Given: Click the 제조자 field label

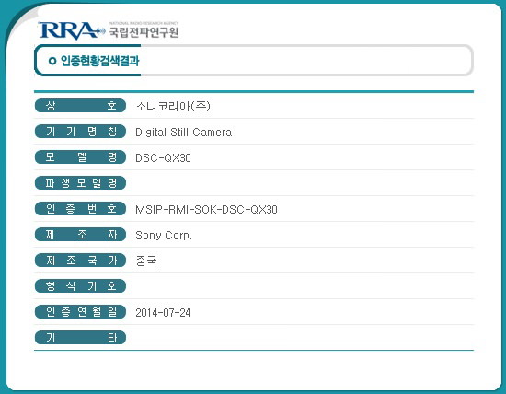Looking at the screenshot, I should coord(80,235).
